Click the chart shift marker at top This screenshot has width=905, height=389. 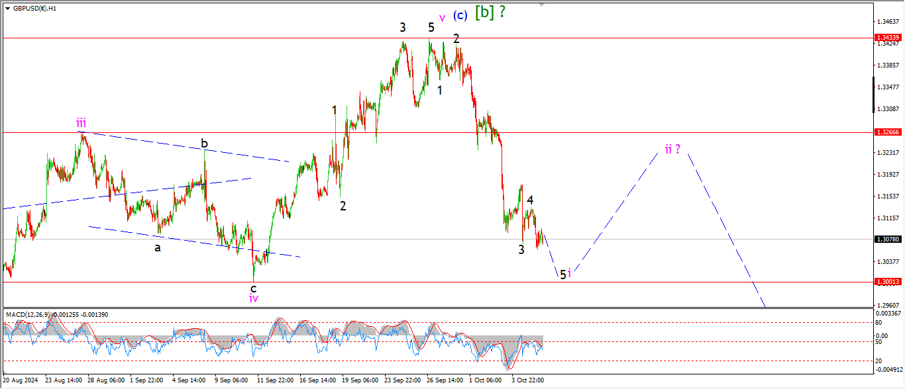click(541, 5)
